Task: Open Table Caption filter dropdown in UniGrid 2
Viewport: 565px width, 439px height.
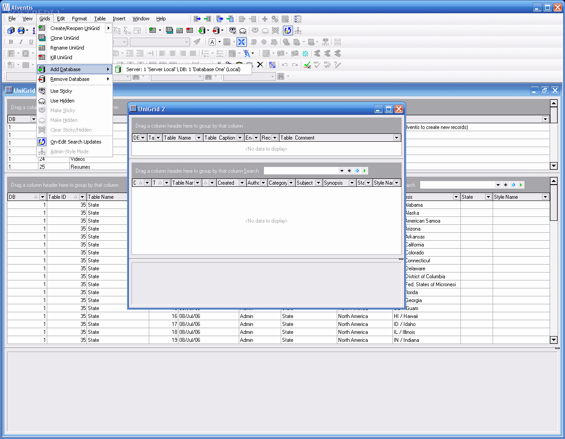Action: pyautogui.click(x=240, y=138)
